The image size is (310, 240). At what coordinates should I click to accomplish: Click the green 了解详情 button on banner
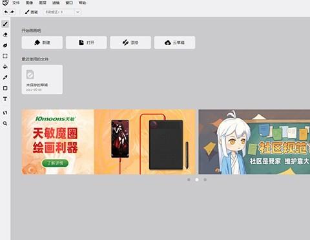coord(55,163)
